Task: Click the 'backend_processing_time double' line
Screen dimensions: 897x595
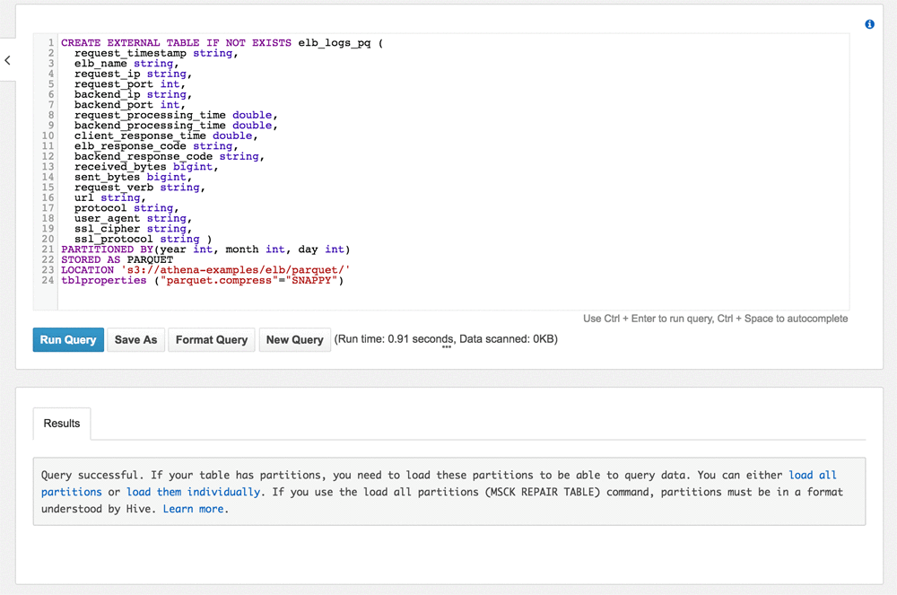Action: pos(176,126)
